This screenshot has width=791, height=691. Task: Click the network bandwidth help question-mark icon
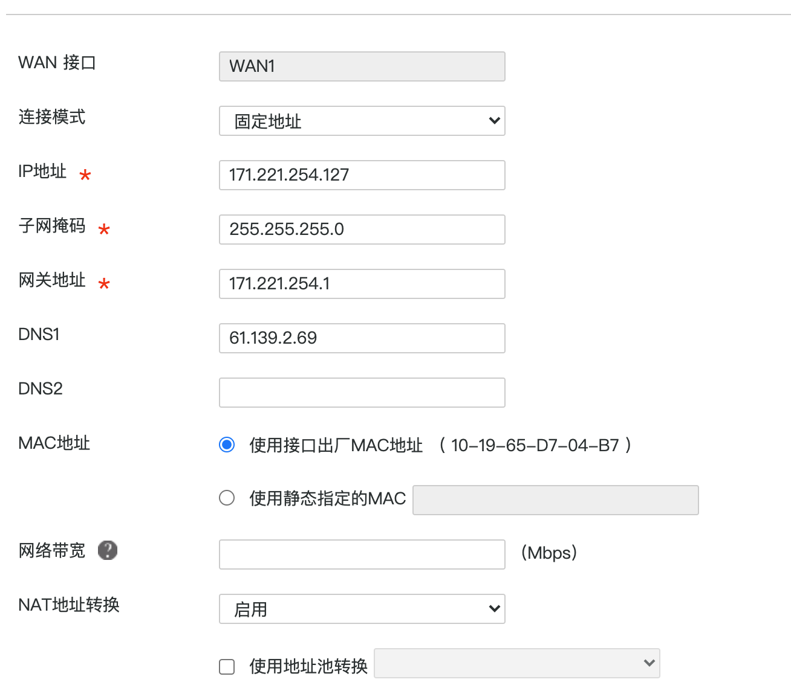pyautogui.click(x=108, y=550)
